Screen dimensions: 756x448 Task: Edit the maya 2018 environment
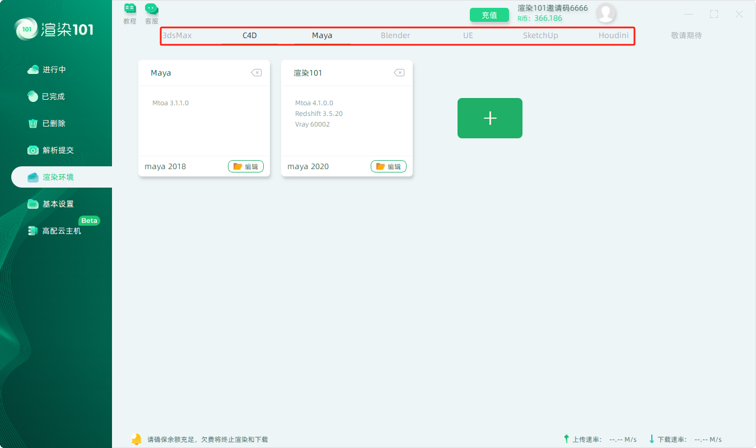246,166
